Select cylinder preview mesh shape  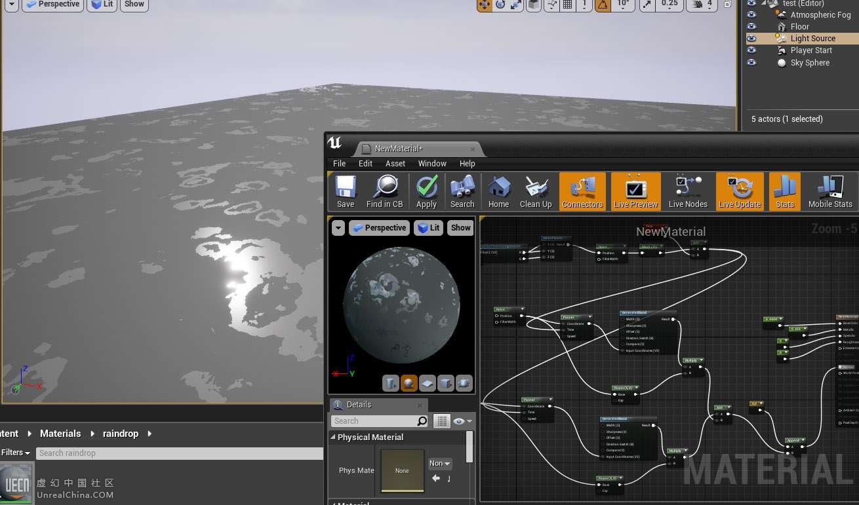click(x=390, y=383)
